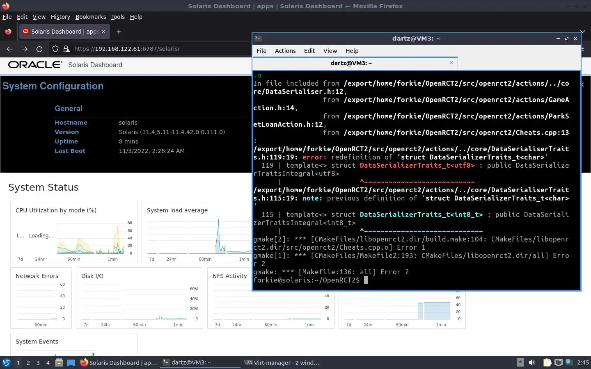Open the terminal's View menu
Viewport: 591px width, 369px height.
[330, 50]
